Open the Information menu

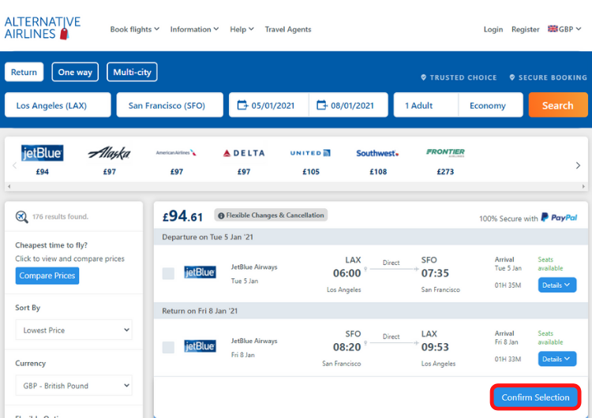(x=194, y=29)
